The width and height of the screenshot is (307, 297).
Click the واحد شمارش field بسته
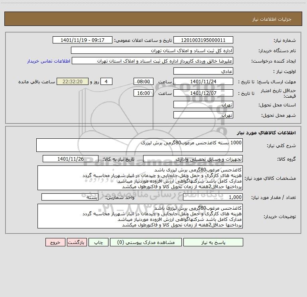(70, 197)
